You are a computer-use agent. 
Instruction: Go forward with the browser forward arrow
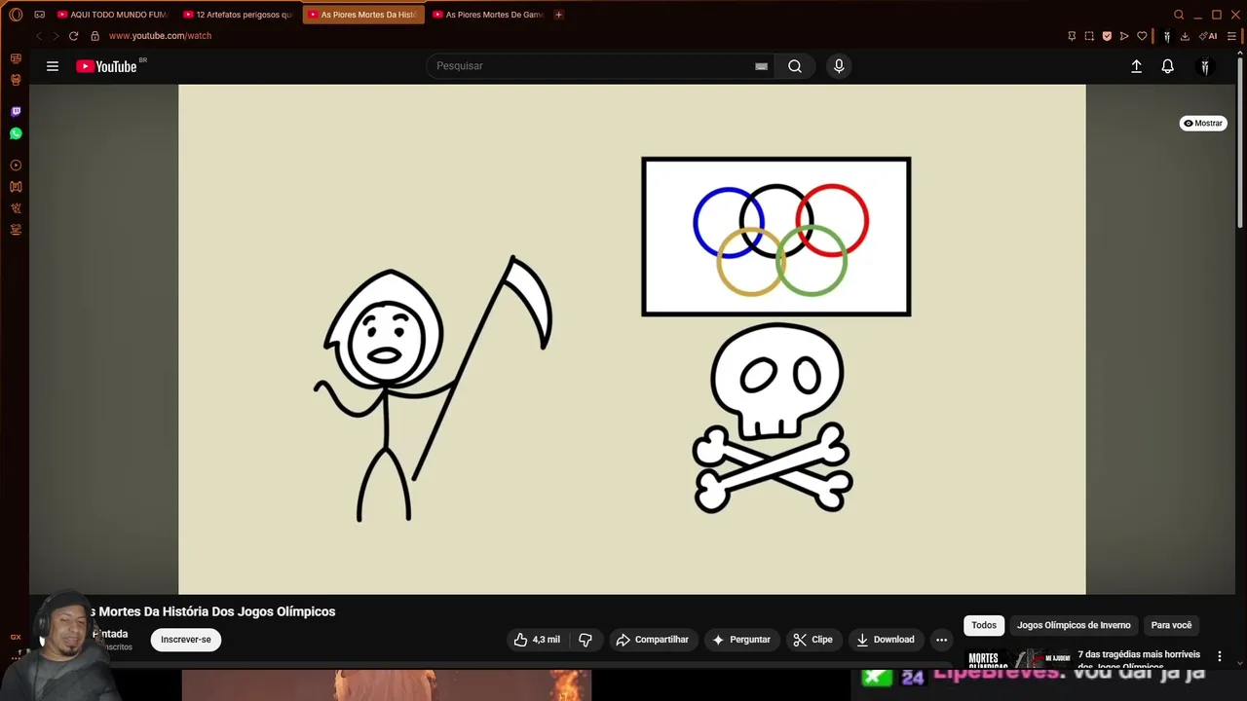click(56, 36)
